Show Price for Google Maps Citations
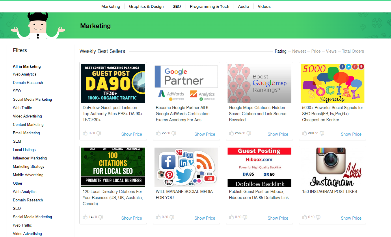The image size is (391, 237). (x=278, y=134)
